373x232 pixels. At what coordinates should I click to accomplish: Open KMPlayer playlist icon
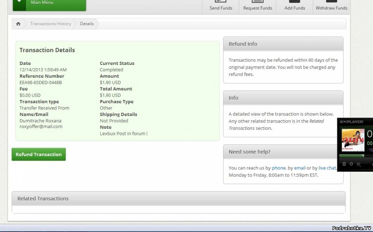tap(358, 164)
